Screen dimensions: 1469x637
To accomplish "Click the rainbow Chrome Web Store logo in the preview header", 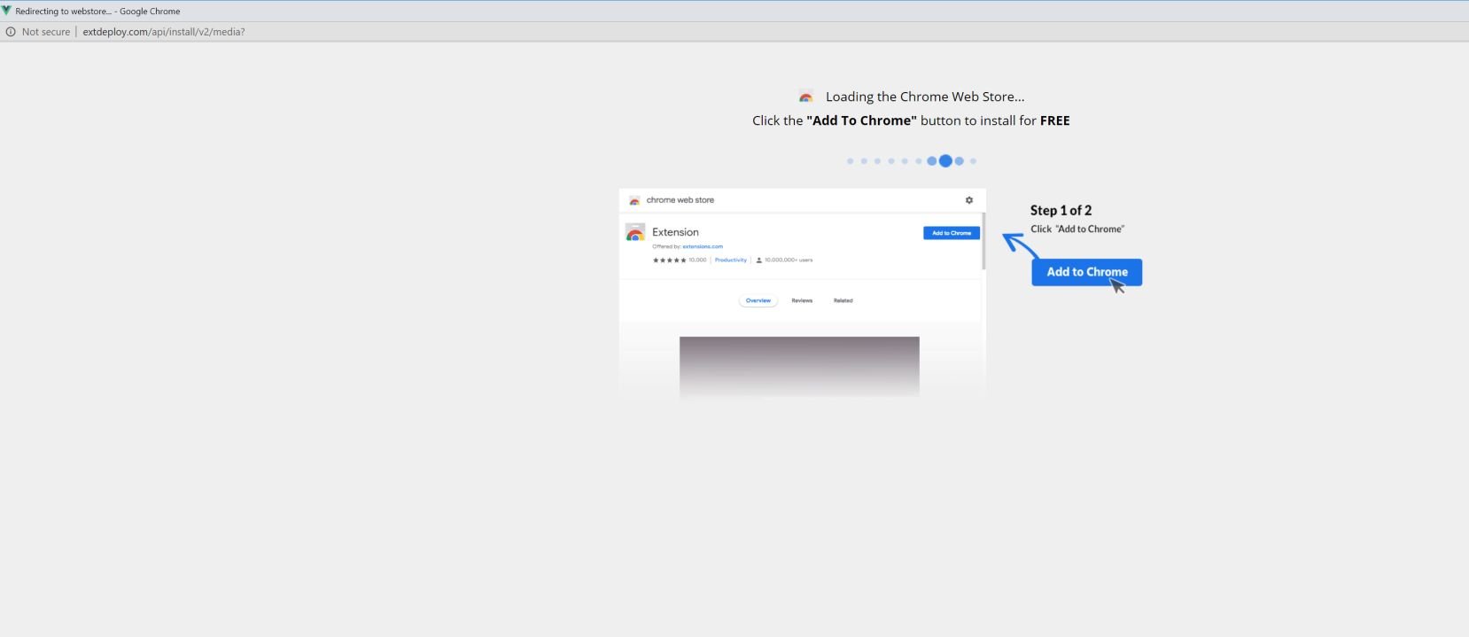I will pyautogui.click(x=634, y=200).
